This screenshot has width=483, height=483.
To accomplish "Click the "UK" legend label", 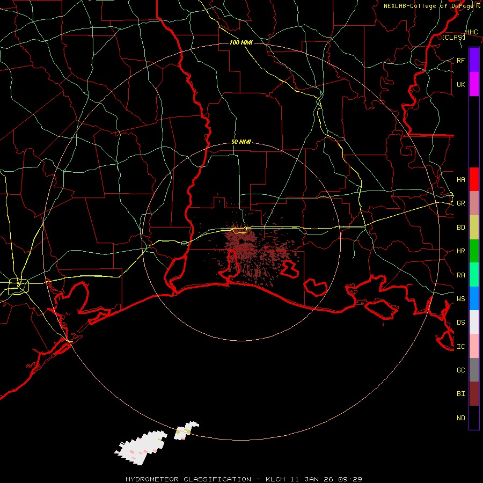I will 460,84.
